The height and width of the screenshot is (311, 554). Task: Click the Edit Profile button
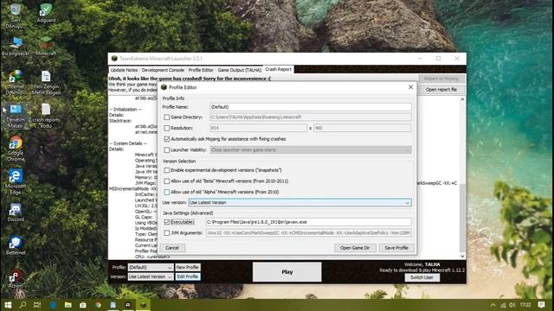[188, 276]
